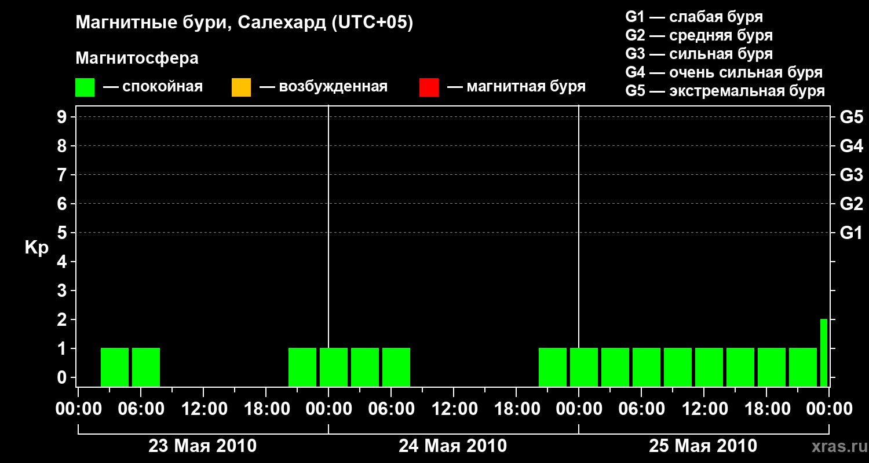Image resolution: width=869 pixels, height=463 pixels.
Task: Click the '— магнитная буря' legend label
Action: [517, 87]
